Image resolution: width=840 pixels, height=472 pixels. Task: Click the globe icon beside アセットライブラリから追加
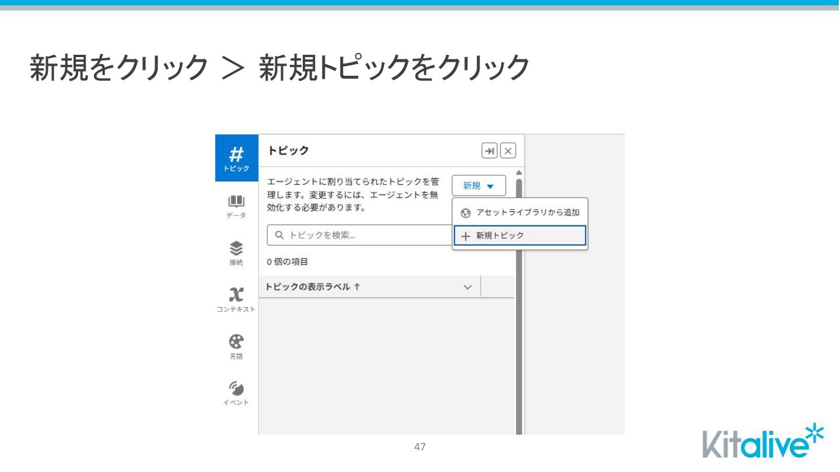466,213
